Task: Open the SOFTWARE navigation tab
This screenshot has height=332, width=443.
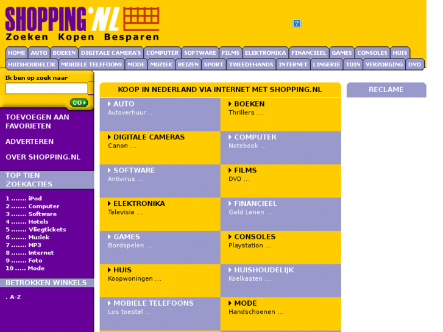Action: [200, 52]
